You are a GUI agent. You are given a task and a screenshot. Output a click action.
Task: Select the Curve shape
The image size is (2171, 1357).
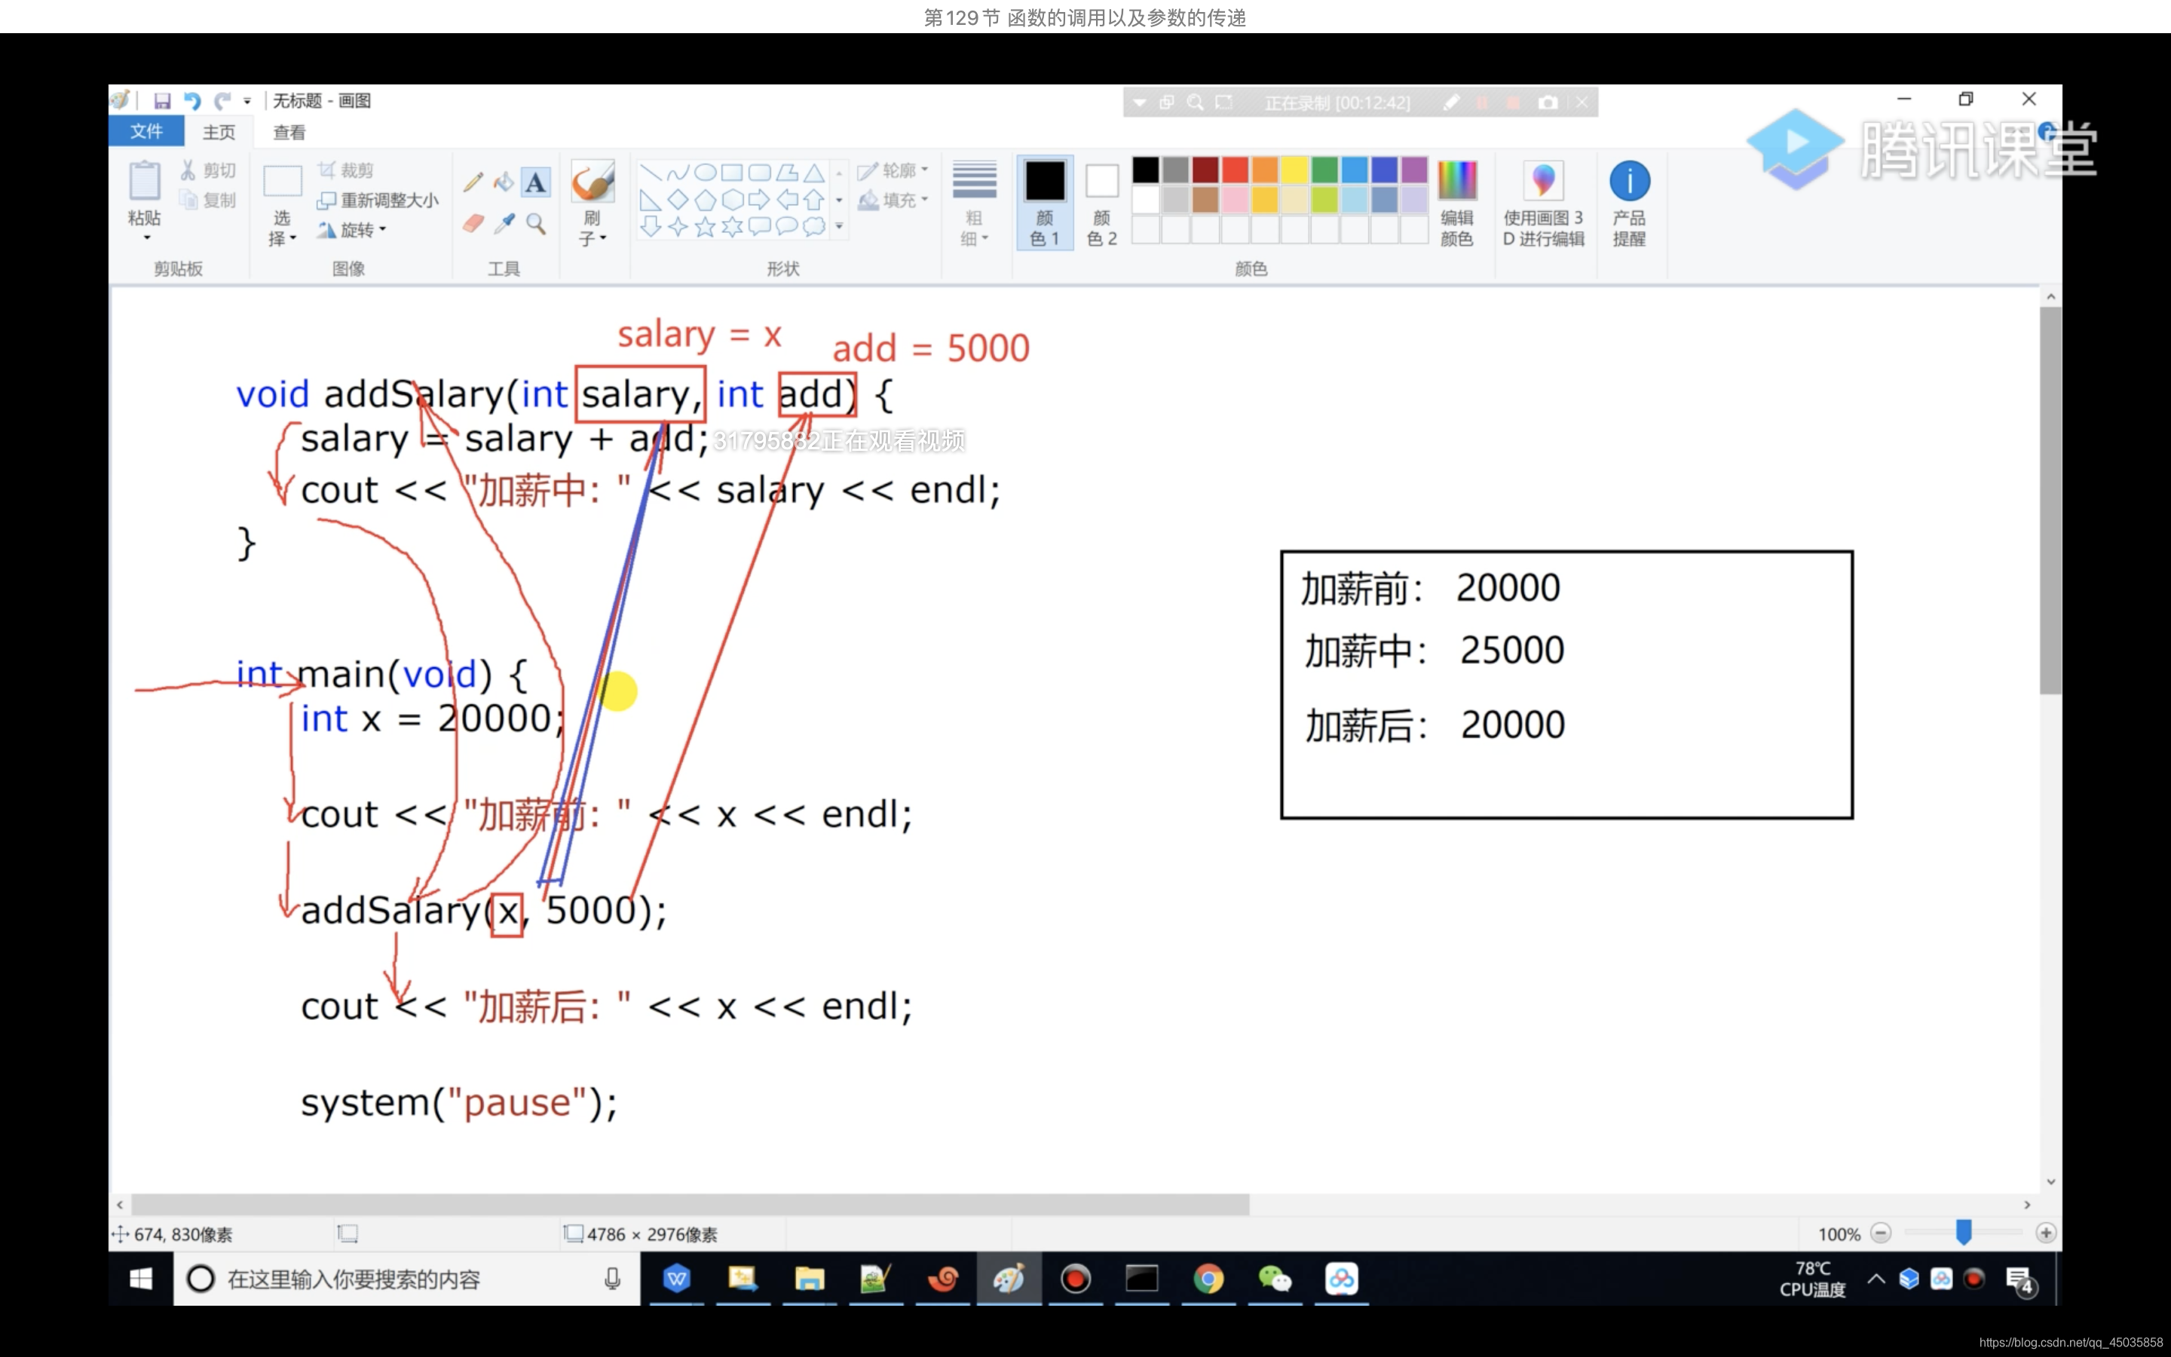coord(678,173)
